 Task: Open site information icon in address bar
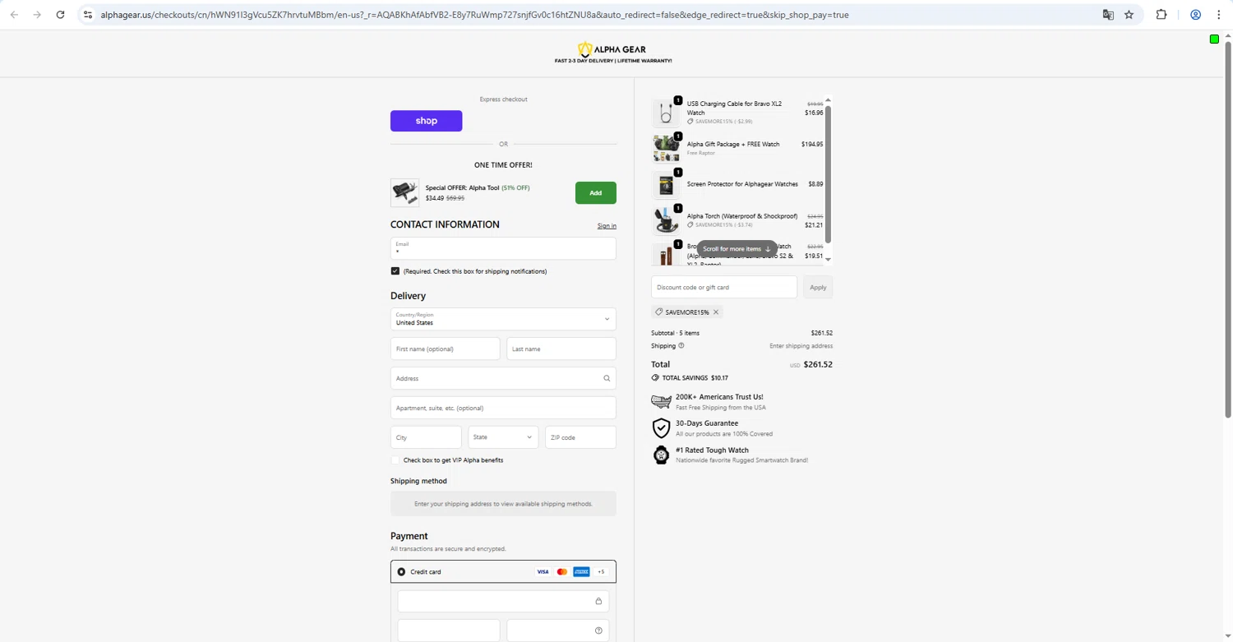(88, 15)
